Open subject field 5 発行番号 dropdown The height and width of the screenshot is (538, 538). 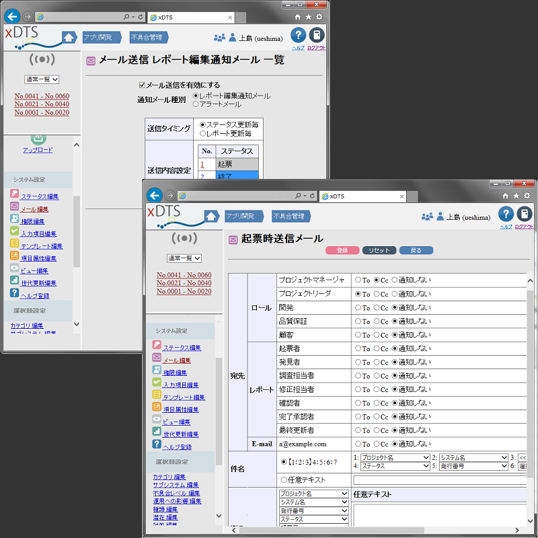[x=473, y=465]
